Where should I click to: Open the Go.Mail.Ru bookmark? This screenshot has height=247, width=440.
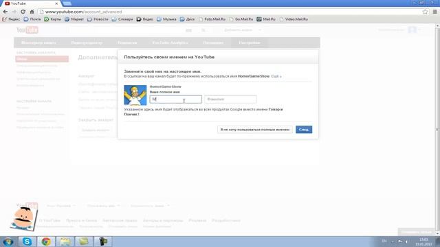coord(241,19)
